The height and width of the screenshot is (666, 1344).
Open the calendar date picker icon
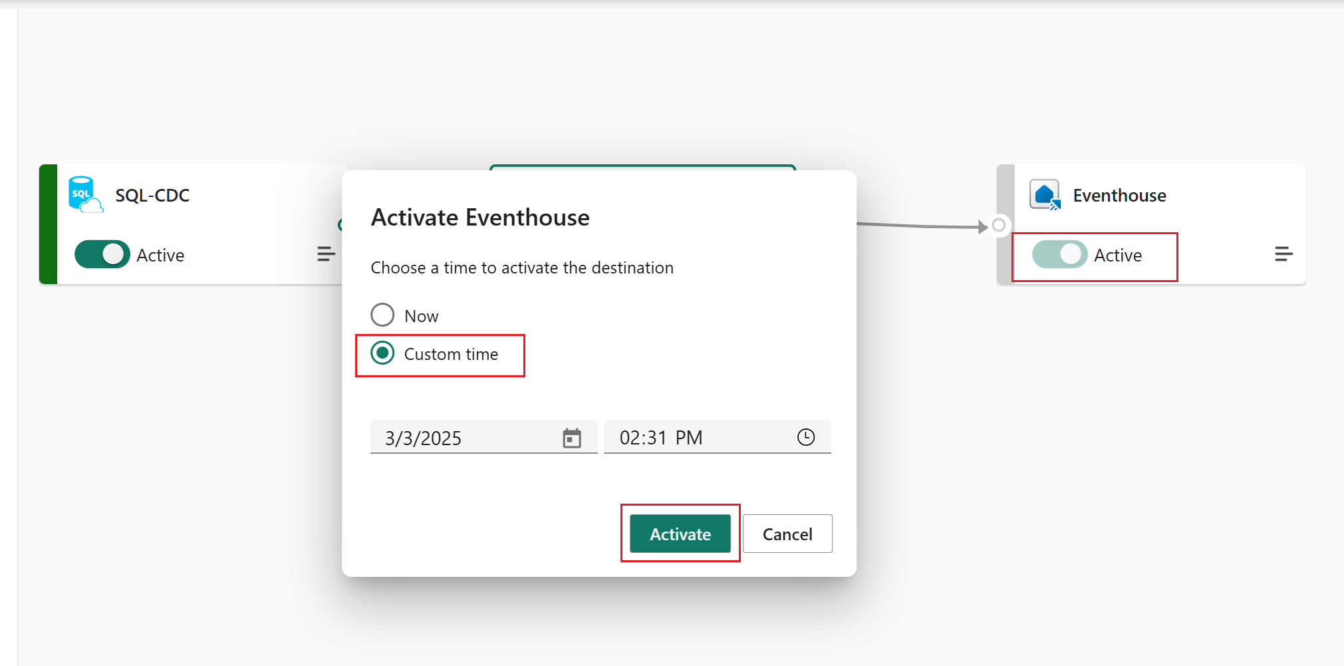(x=572, y=438)
